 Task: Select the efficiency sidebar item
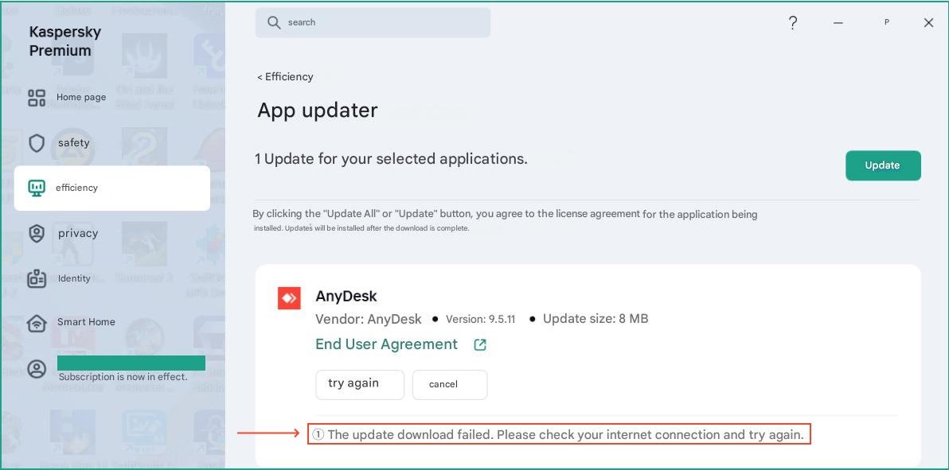[112, 188]
